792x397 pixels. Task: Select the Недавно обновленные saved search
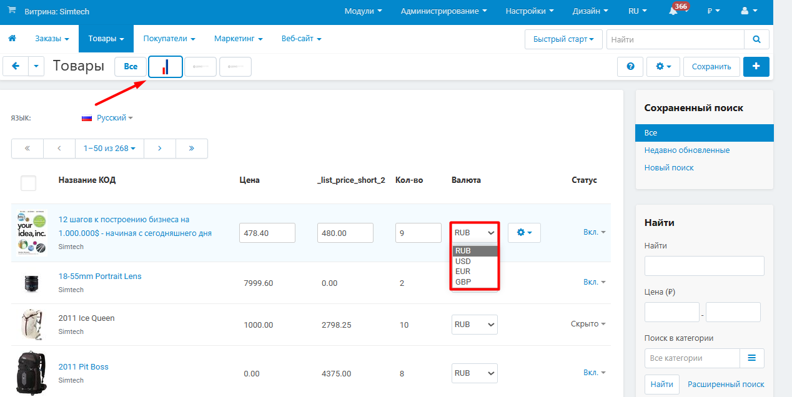click(x=687, y=150)
